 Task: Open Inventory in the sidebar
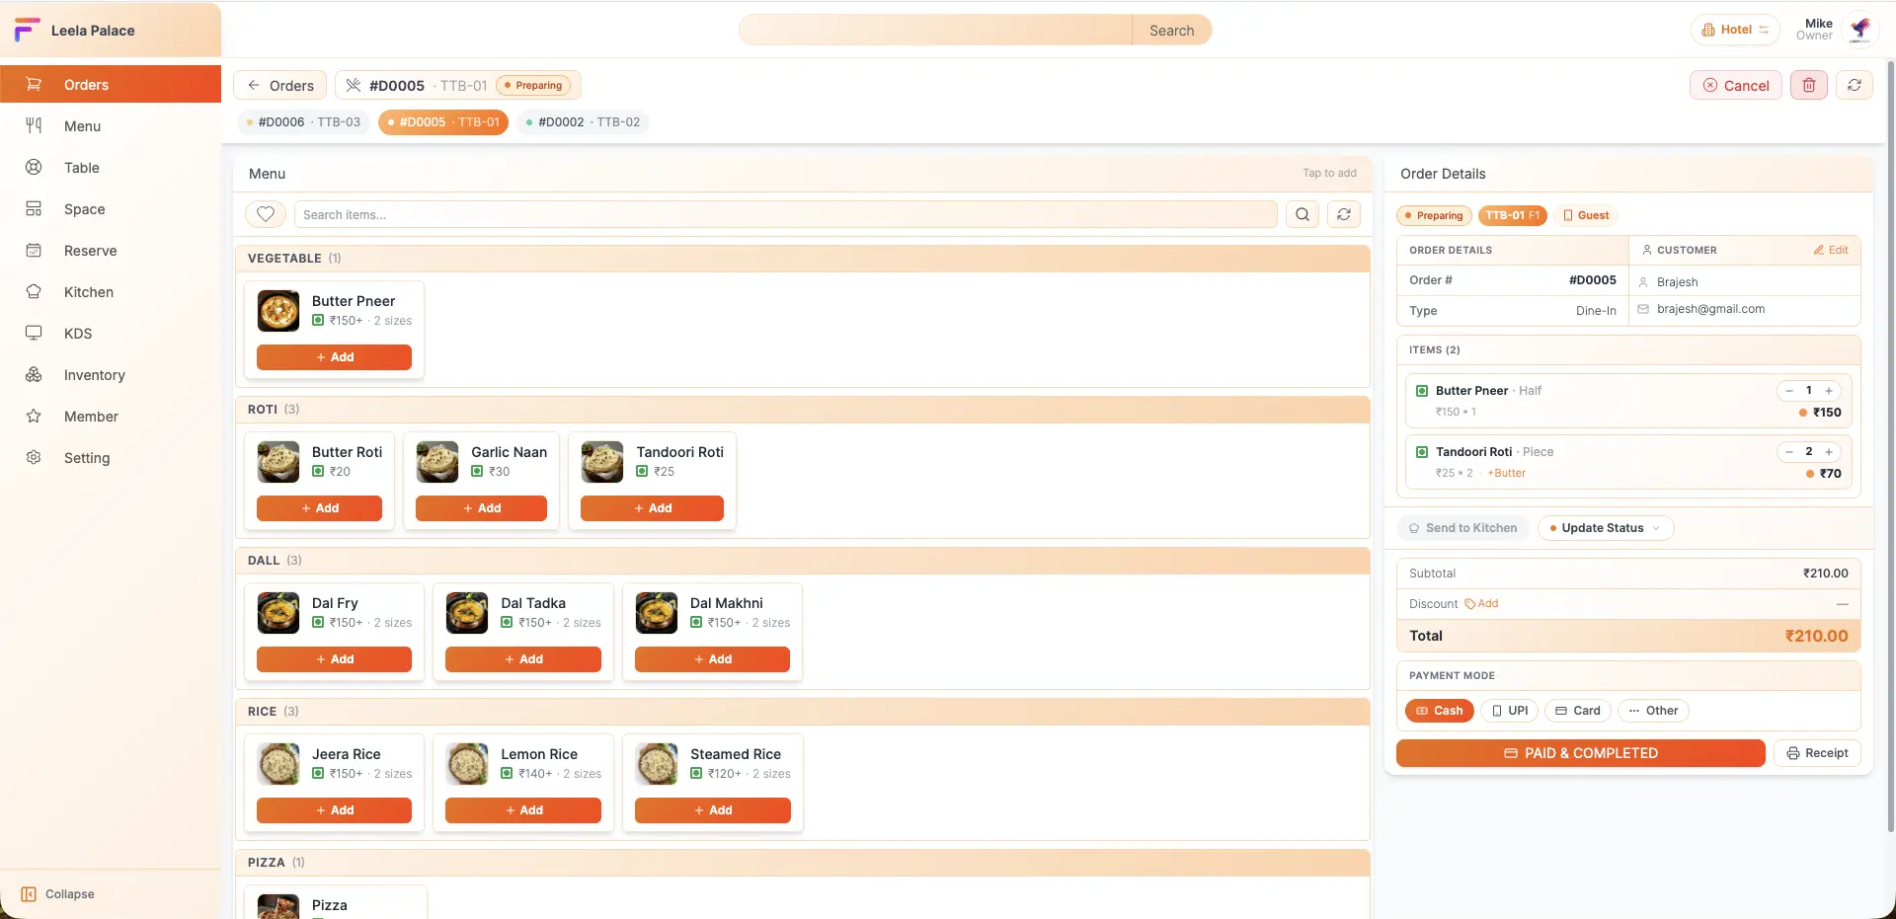click(111, 374)
